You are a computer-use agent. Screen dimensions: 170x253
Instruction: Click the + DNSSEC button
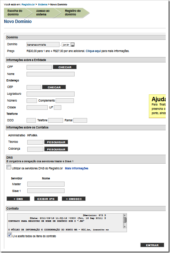coord(74,199)
